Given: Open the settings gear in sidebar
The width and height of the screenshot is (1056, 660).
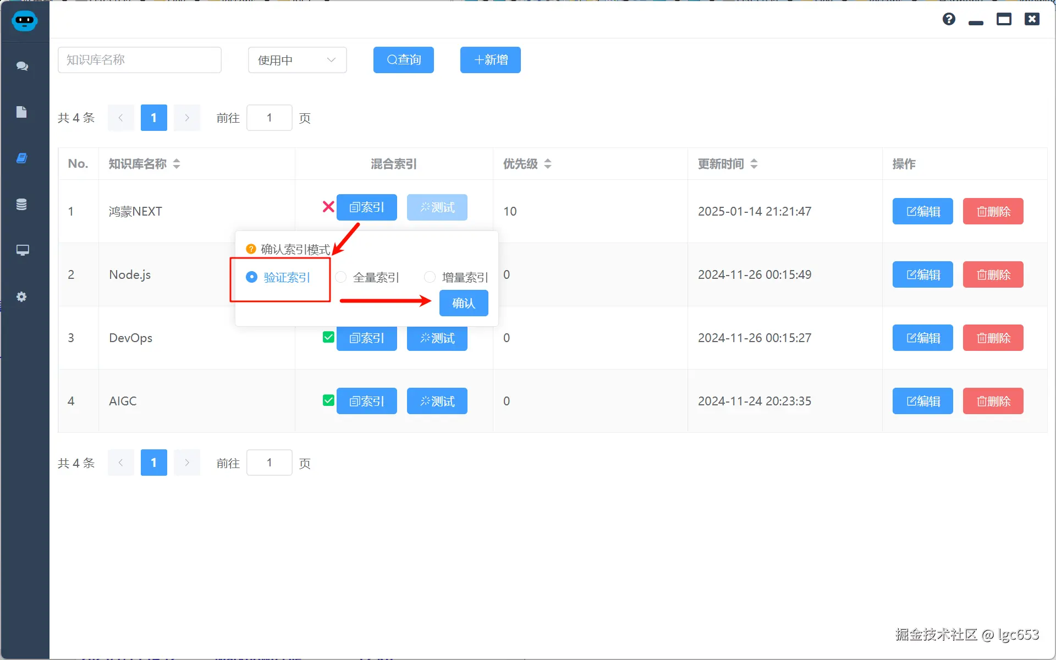Looking at the screenshot, I should [x=22, y=297].
